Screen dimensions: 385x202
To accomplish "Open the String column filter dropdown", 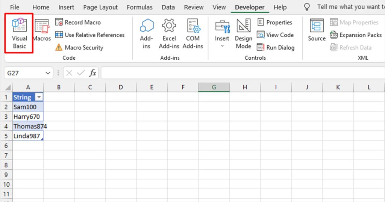I will tap(39, 97).
